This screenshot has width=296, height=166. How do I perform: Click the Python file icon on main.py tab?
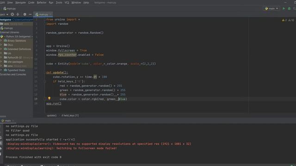[x=37, y=14]
